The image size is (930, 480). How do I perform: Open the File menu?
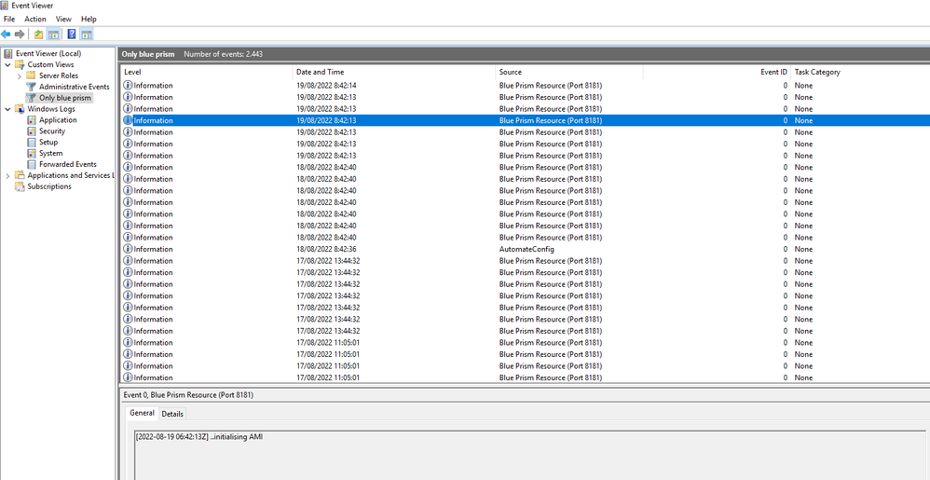pos(9,19)
